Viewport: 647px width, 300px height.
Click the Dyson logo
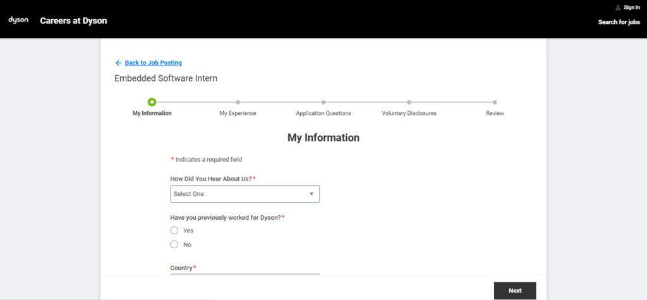click(x=18, y=20)
